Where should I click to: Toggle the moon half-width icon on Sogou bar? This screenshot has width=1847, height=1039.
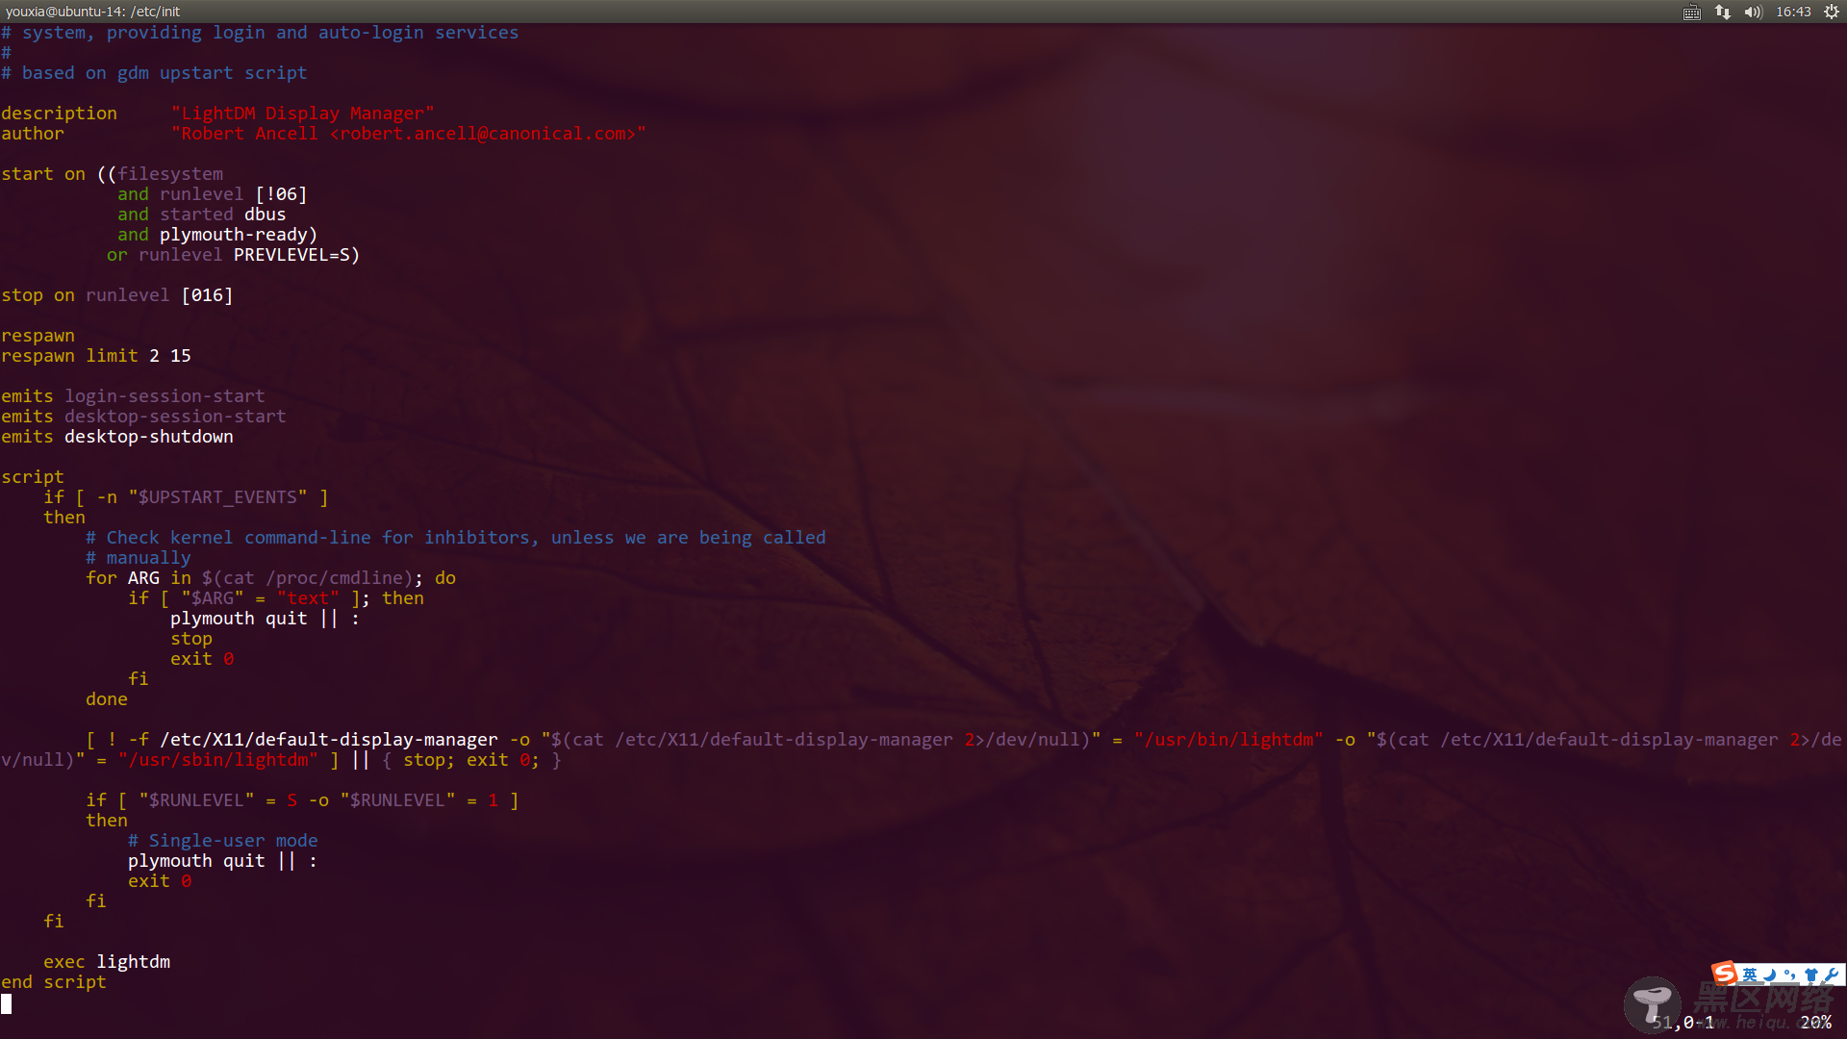1770,975
